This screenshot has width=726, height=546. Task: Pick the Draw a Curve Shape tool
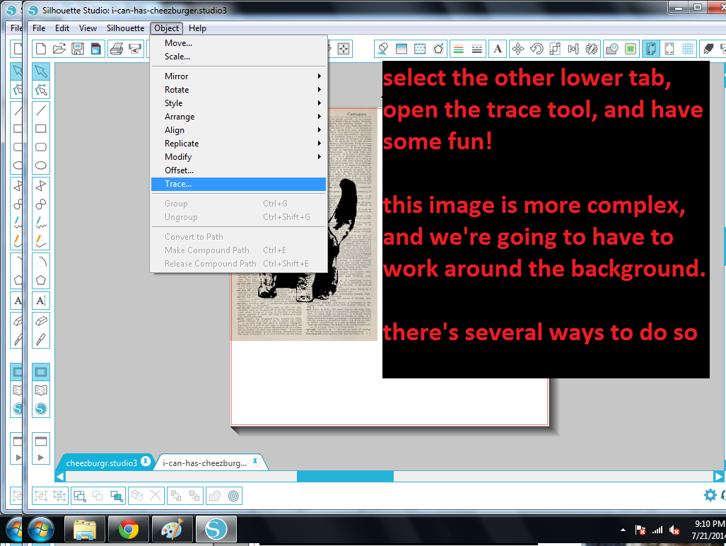pos(41,204)
